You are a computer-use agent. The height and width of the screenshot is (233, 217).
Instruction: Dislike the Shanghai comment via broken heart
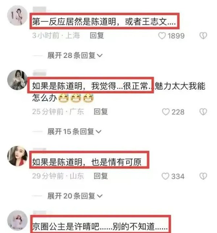203,36
